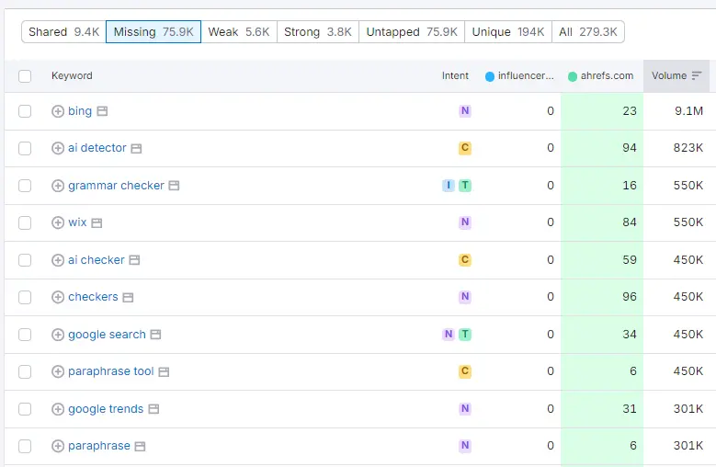
Task: Open the paraphrase keyword link
Action: (x=98, y=446)
